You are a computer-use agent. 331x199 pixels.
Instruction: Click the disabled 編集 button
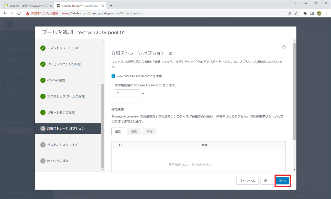click(x=134, y=131)
